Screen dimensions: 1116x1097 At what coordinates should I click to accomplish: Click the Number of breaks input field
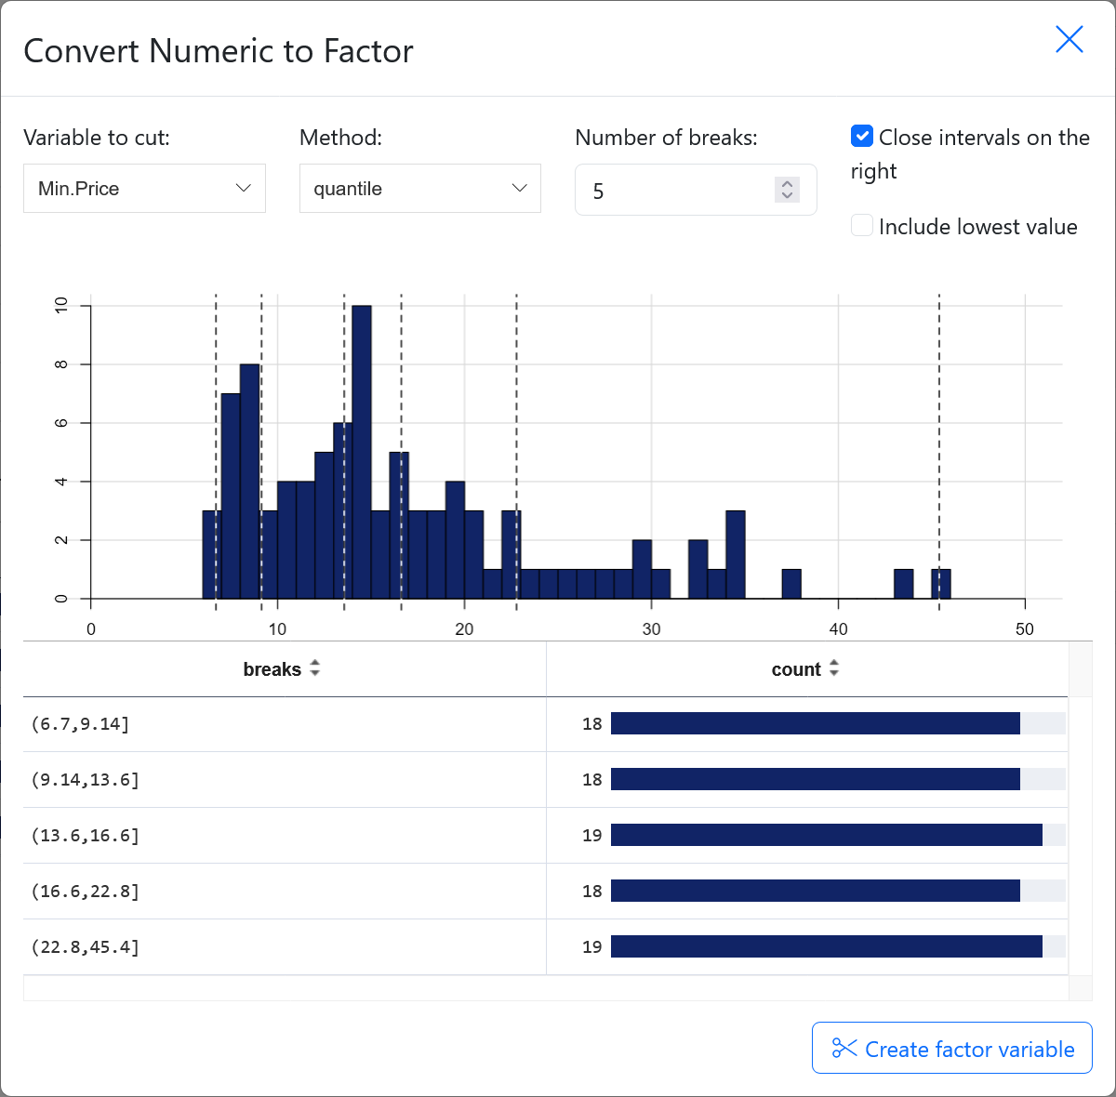click(674, 191)
